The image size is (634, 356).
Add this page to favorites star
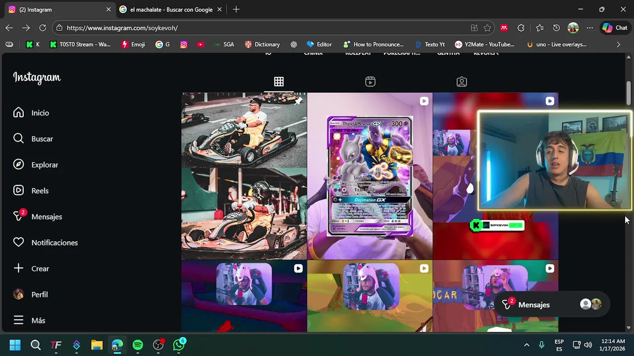(487, 28)
